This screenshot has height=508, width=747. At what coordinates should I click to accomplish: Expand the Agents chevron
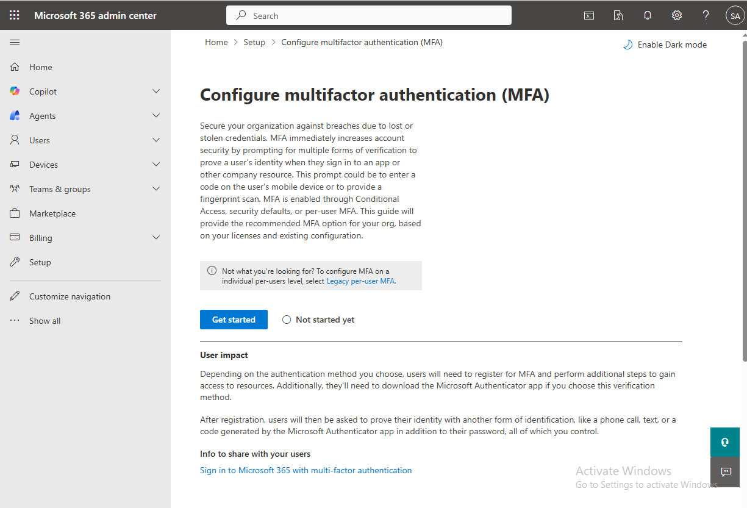pos(156,115)
